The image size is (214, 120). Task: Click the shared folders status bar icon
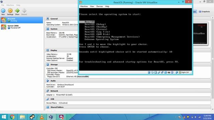pos(166,72)
